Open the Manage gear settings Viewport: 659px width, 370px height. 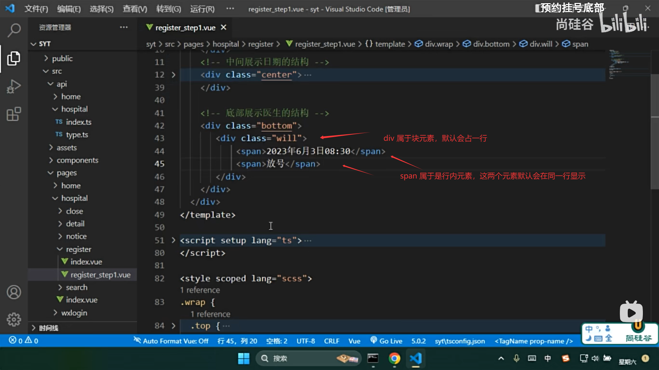(14, 319)
